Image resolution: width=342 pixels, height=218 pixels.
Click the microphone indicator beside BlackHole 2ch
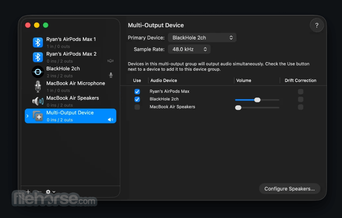pos(111,75)
